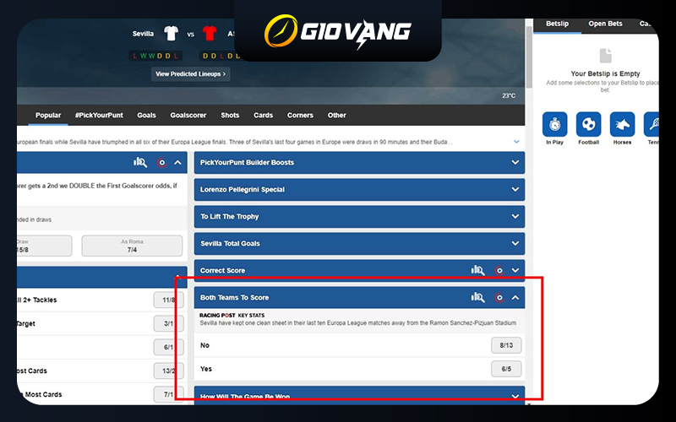Open the Cards tab
Viewport: 676px width, 422px height.
264,116
